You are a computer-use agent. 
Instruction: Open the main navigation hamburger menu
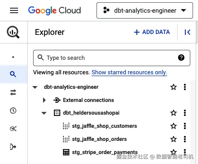14,10
